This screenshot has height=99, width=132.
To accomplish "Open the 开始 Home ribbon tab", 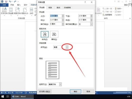I will coord(12,5).
